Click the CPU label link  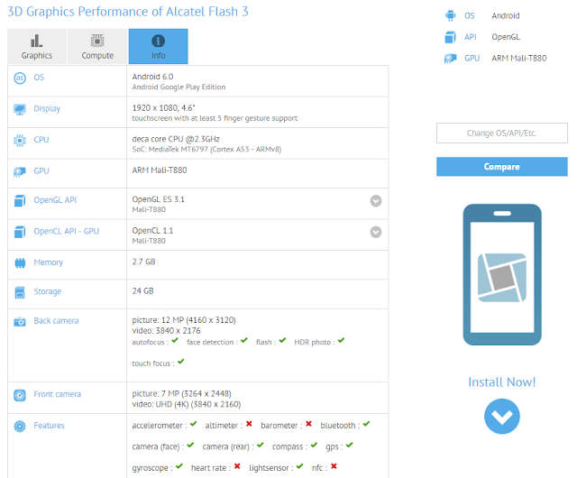click(41, 140)
